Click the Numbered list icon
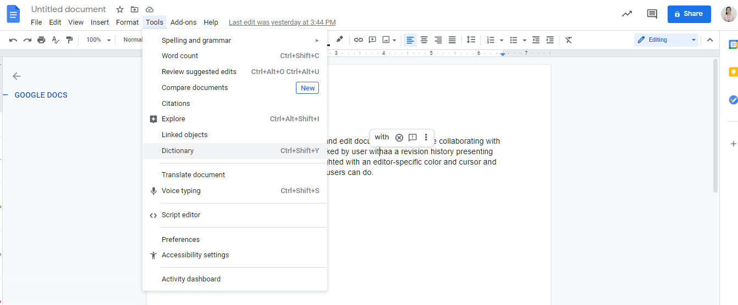The width and height of the screenshot is (738, 305). tap(491, 40)
